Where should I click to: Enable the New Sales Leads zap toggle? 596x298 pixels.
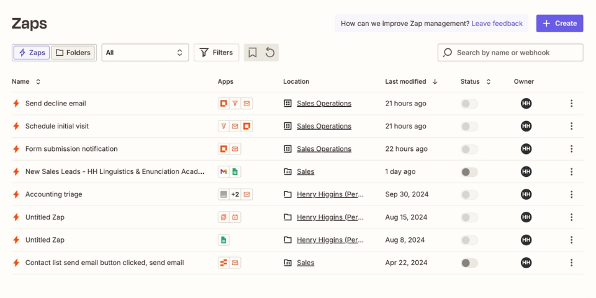click(469, 172)
